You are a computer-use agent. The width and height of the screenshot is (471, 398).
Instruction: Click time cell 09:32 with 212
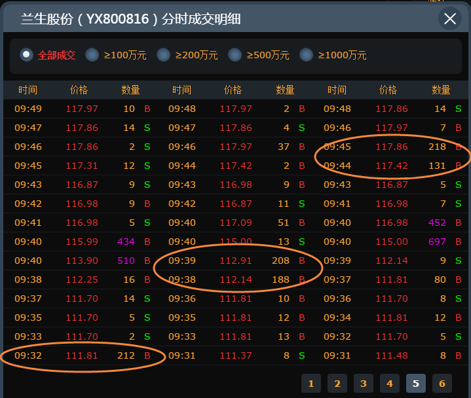pyautogui.click(x=28, y=355)
